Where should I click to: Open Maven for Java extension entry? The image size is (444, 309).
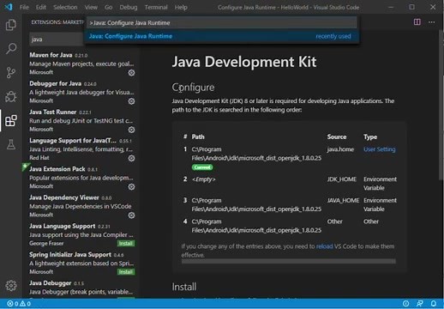[81, 64]
